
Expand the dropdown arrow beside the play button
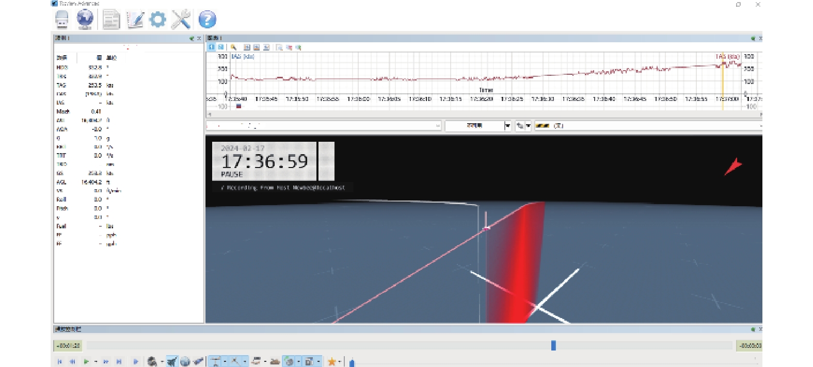click(x=95, y=362)
